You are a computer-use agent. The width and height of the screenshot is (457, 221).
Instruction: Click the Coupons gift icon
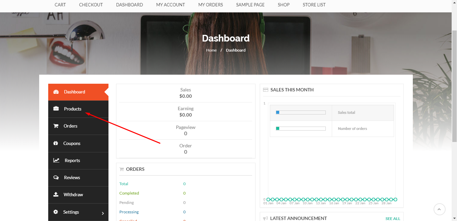pyautogui.click(x=56, y=143)
